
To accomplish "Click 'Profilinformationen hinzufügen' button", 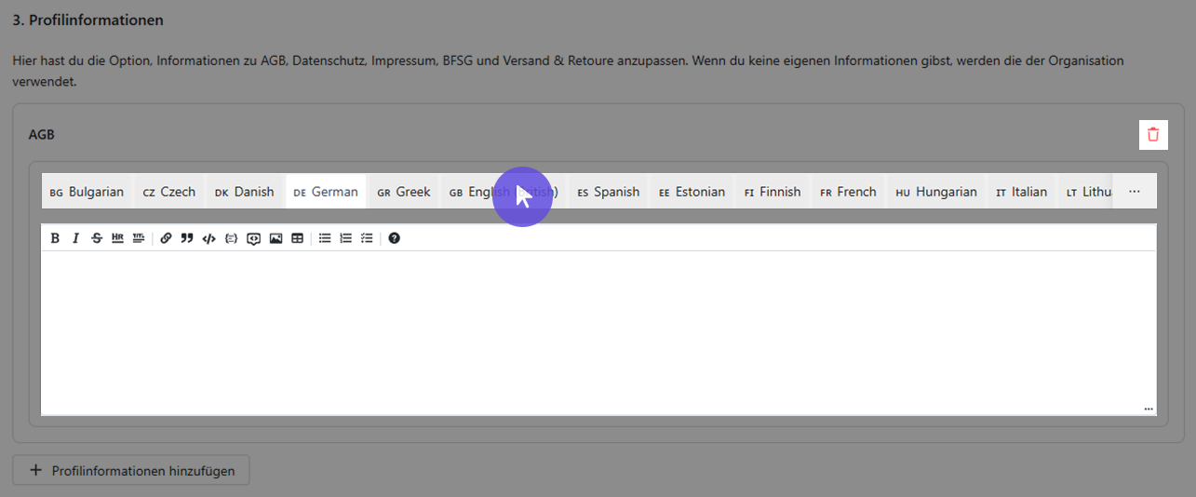I will (x=131, y=470).
